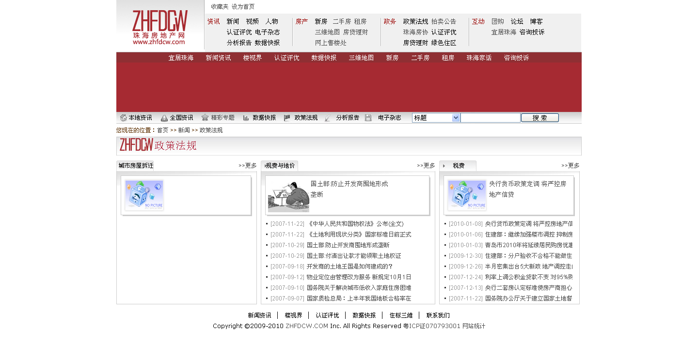Click 设为首页 at the top
The width and height of the screenshot is (698, 362).
pyautogui.click(x=243, y=7)
